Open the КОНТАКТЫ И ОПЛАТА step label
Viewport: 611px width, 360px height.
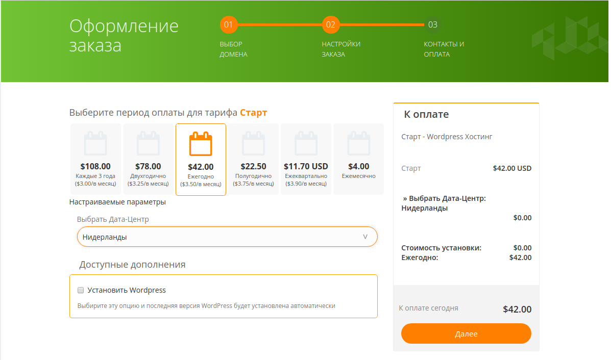[444, 49]
